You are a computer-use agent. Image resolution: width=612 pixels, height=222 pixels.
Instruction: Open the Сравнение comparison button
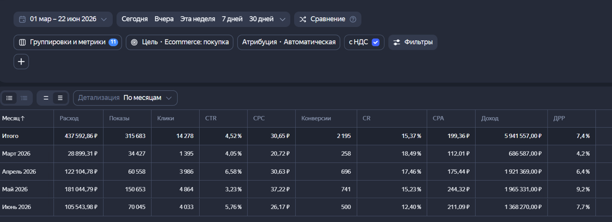click(328, 19)
